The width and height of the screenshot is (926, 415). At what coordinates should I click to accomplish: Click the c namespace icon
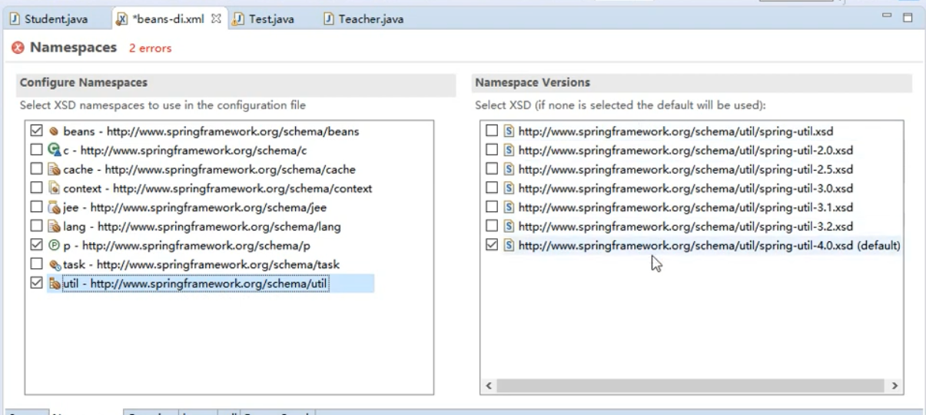pos(54,151)
